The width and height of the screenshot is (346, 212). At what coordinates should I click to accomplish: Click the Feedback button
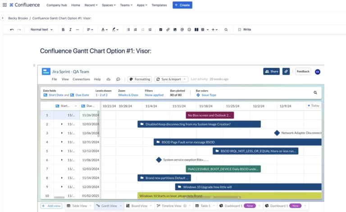pyautogui.click(x=303, y=71)
